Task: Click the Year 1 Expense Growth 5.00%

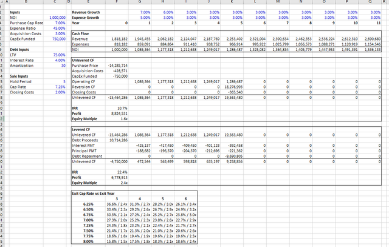Action: [x=145, y=18]
